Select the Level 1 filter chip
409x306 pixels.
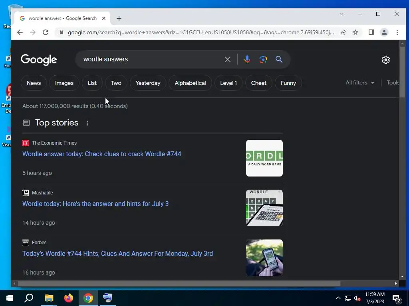point(228,83)
